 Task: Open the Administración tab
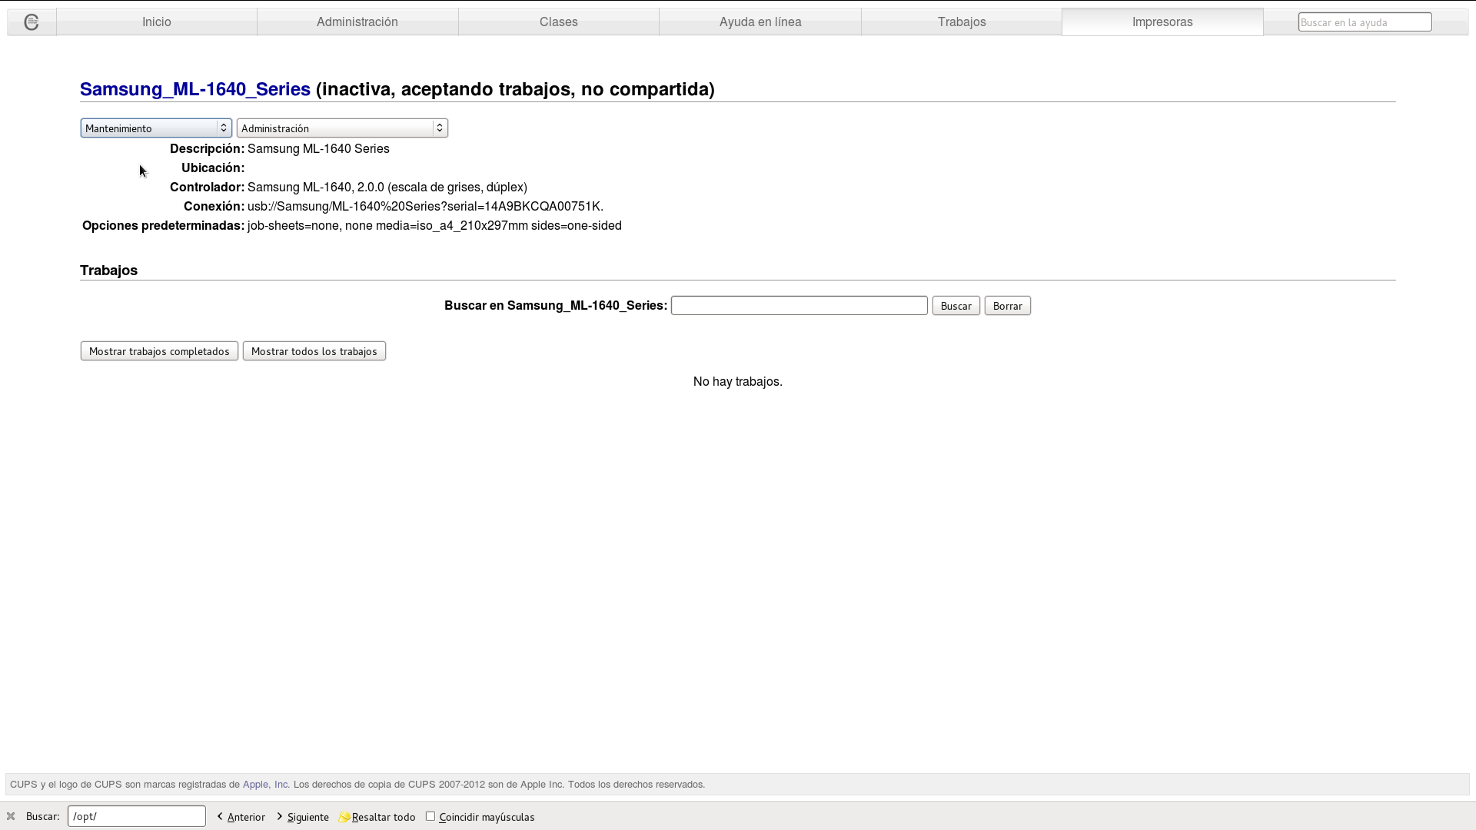click(357, 22)
